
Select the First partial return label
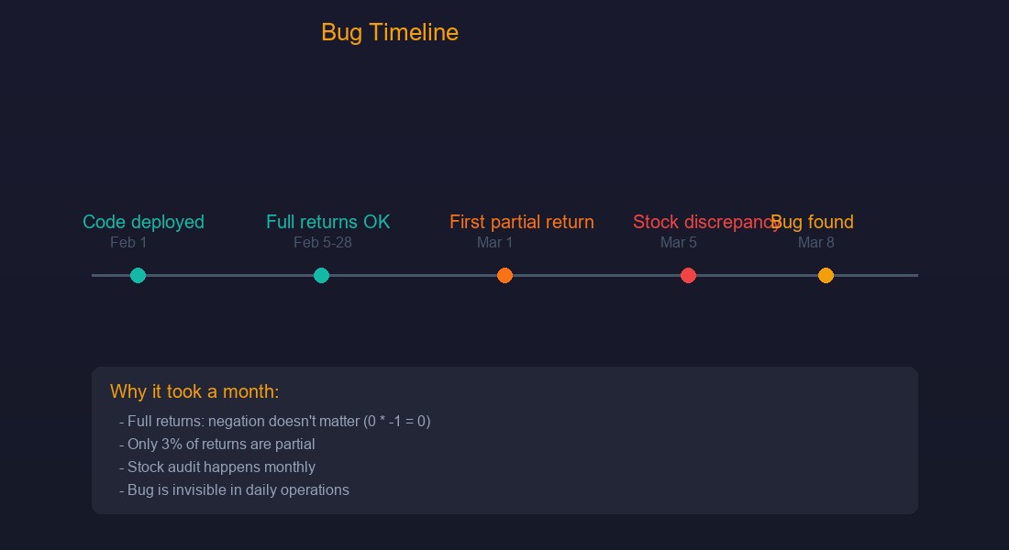[x=521, y=222]
